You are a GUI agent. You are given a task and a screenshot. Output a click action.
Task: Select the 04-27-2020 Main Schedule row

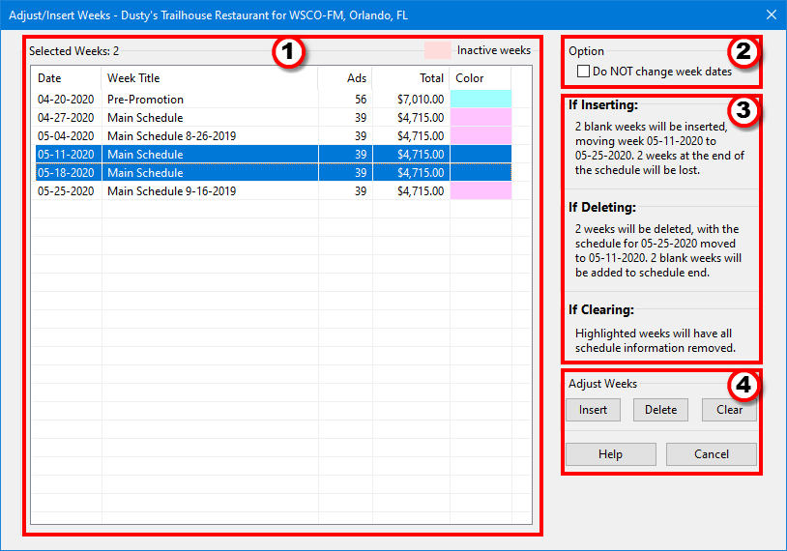tap(145, 117)
